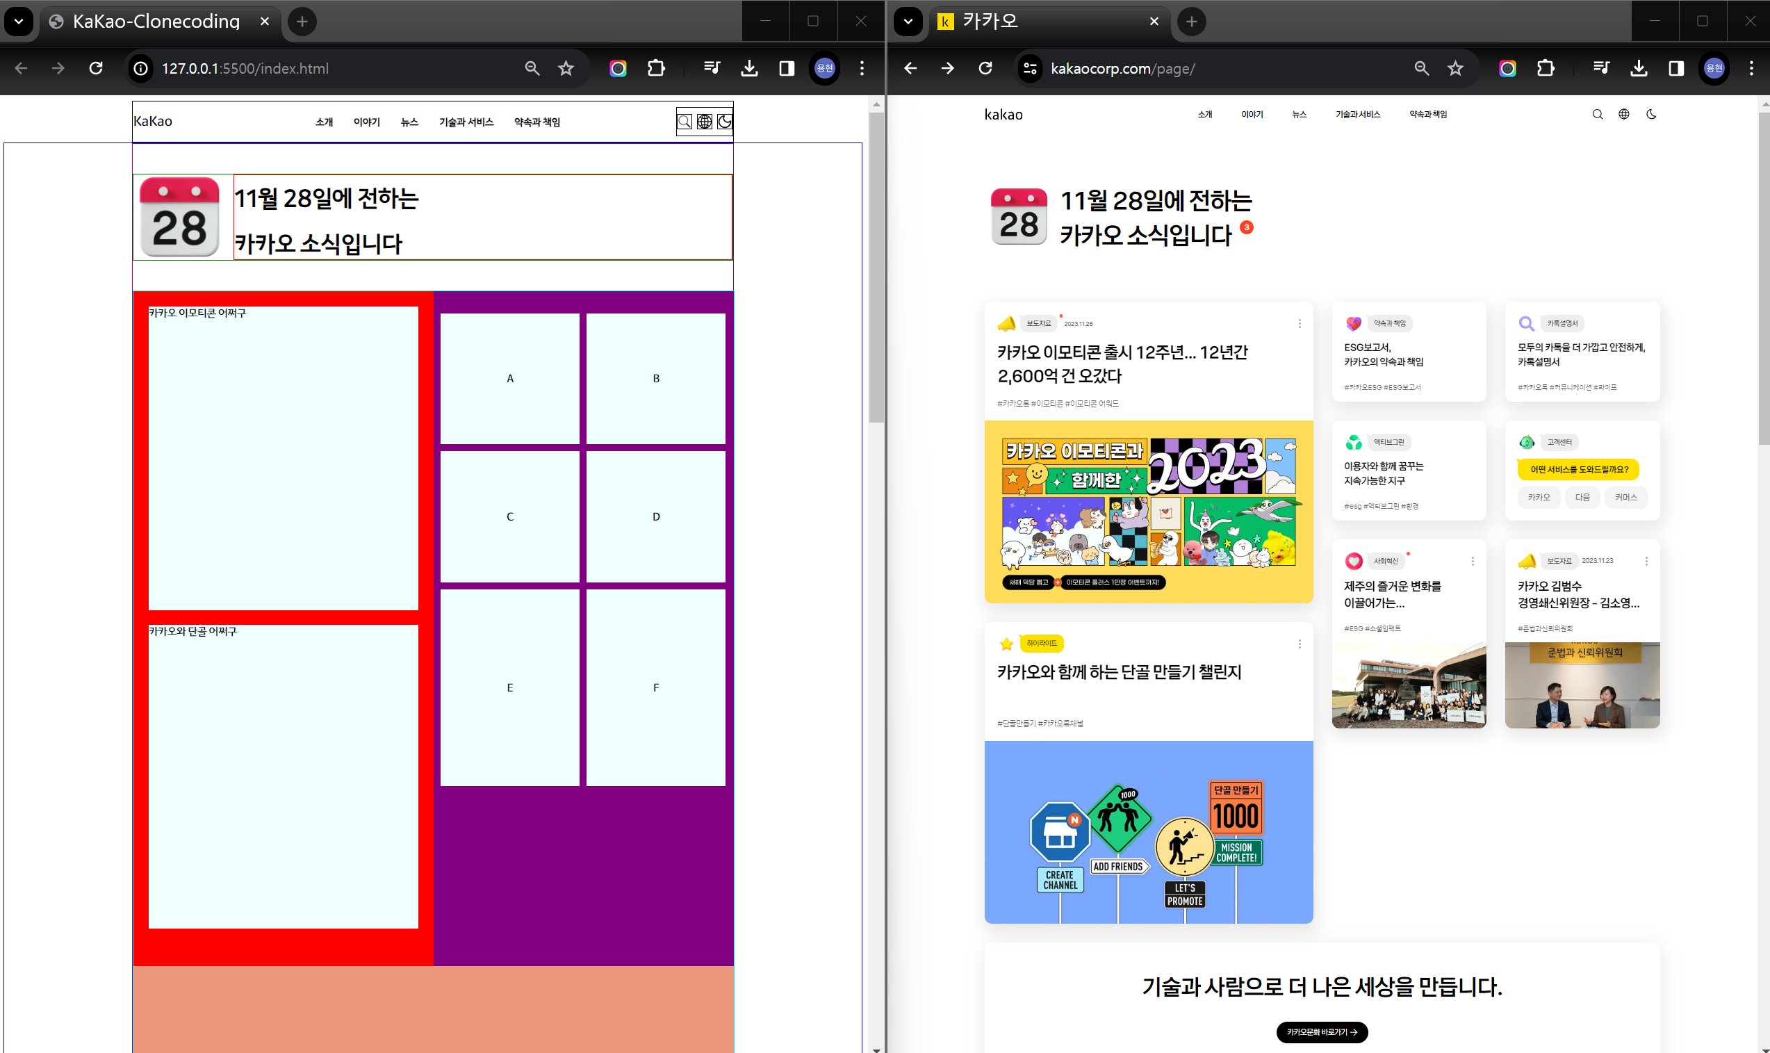Open the Chrome menu in the left window
This screenshot has width=1770, height=1053.
point(862,68)
